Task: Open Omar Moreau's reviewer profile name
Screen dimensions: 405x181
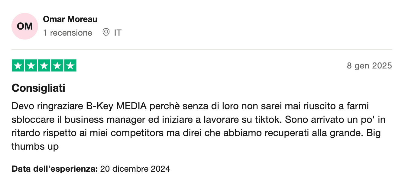Action: 70,19
